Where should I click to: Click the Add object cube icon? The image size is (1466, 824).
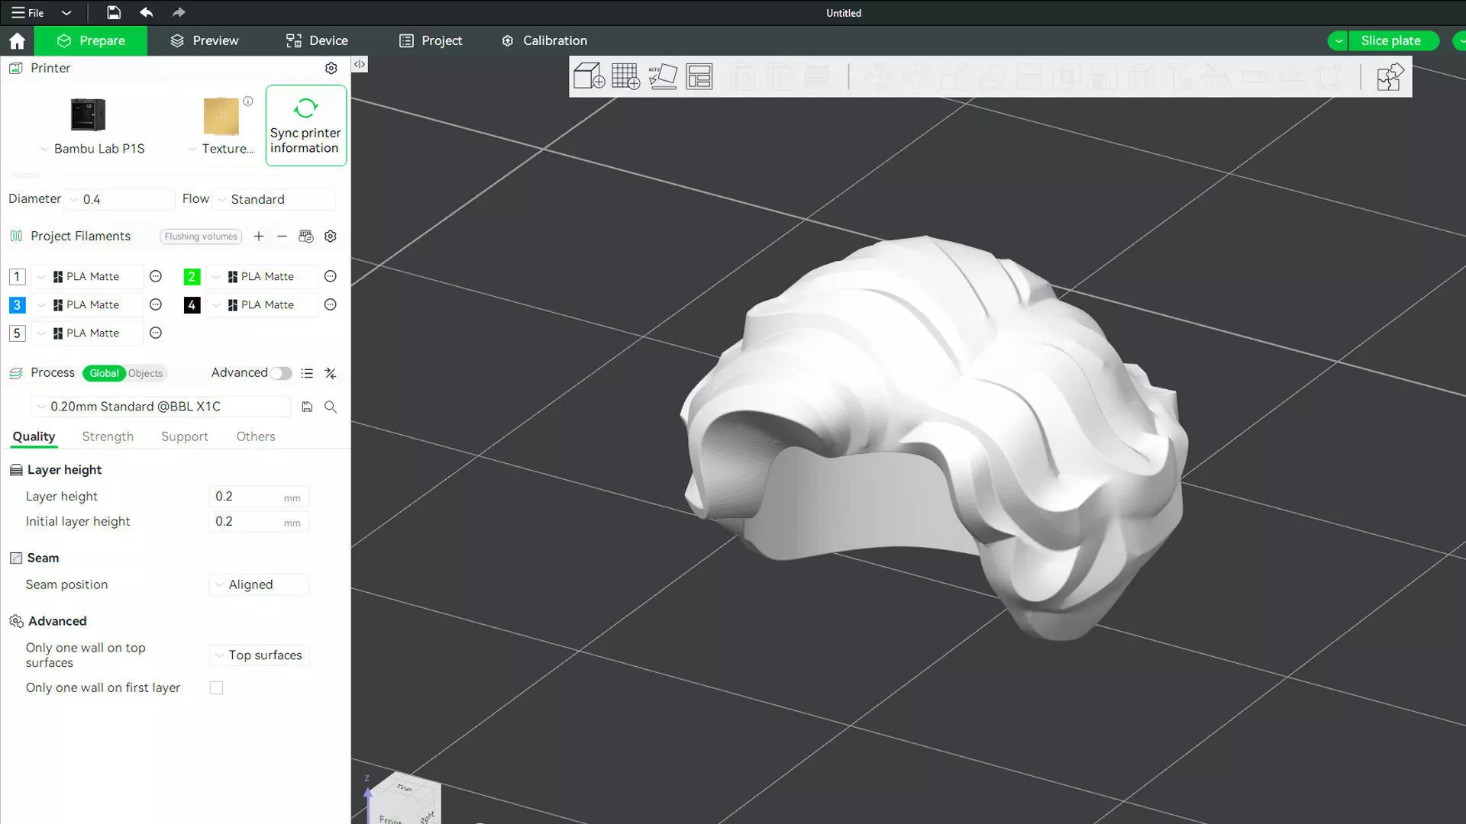tap(589, 76)
